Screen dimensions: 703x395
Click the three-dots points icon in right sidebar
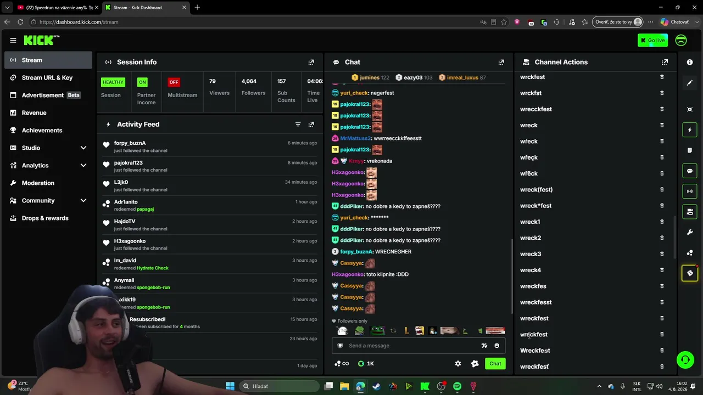690,253
